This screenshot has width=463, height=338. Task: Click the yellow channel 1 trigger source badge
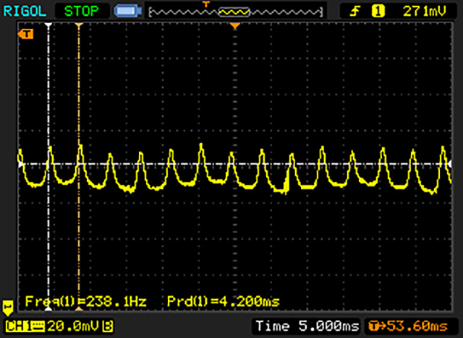tap(378, 12)
